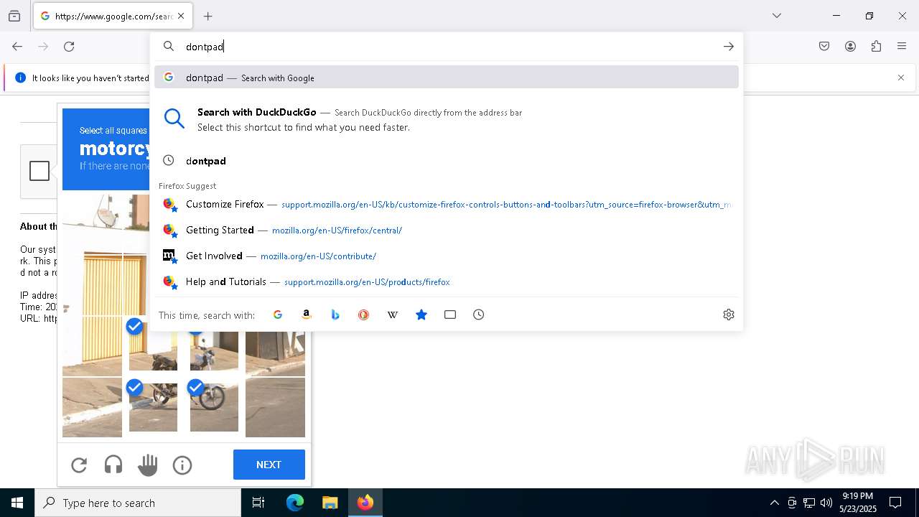Open the Firefox account icon
The width and height of the screenshot is (919, 517).
pyautogui.click(x=850, y=47)
